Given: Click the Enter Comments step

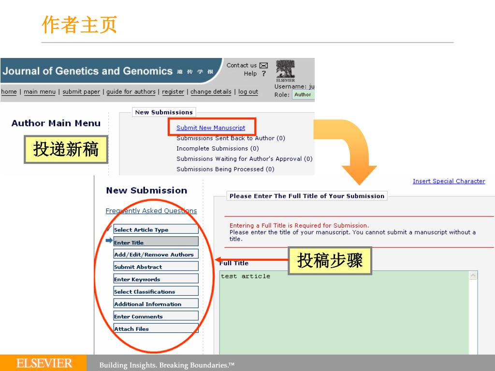Looking at the screenshot, I should (x=156, y=316).
